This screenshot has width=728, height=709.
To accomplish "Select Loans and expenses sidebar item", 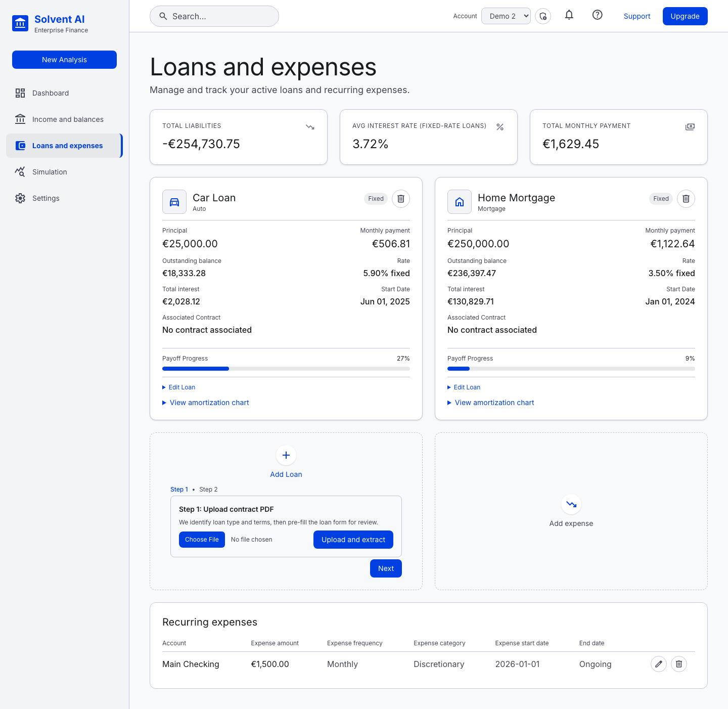I will pos(64,146).
